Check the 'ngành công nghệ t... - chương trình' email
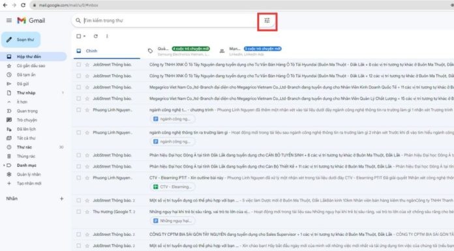Screen dimensions: 454x251 (x=78, y=110)
